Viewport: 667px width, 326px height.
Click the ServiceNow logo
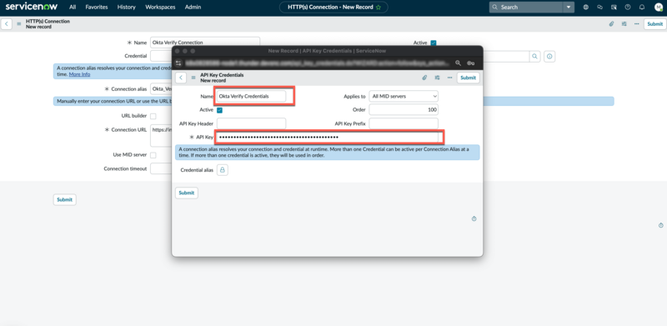32,7
